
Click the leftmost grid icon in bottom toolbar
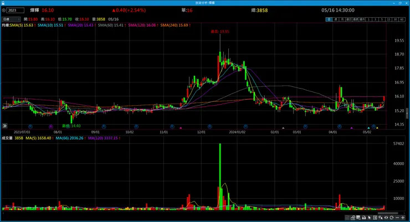[x=347, y=218]
